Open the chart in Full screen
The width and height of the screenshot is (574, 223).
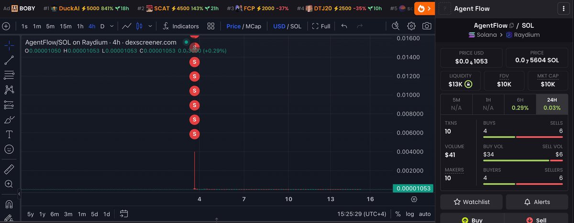[321, 26]
